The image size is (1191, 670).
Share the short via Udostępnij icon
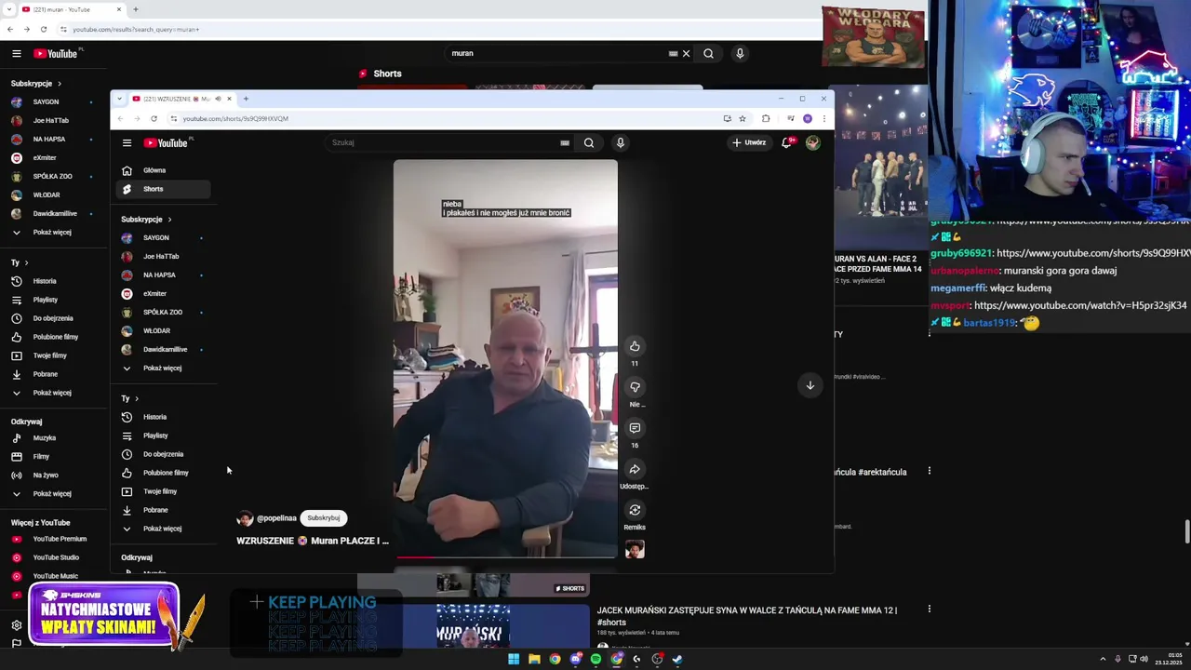pos(635,469)
